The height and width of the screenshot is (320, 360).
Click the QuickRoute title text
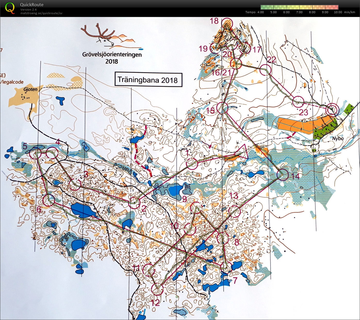click(32, 5)
